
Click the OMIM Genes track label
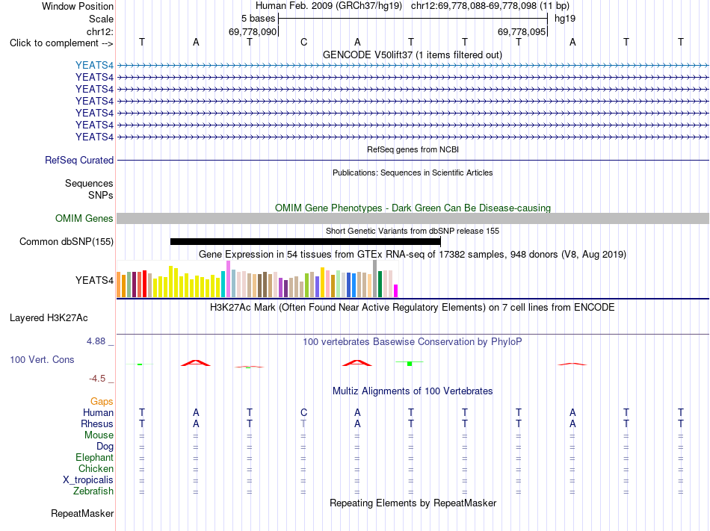click(x=84, y=219)
